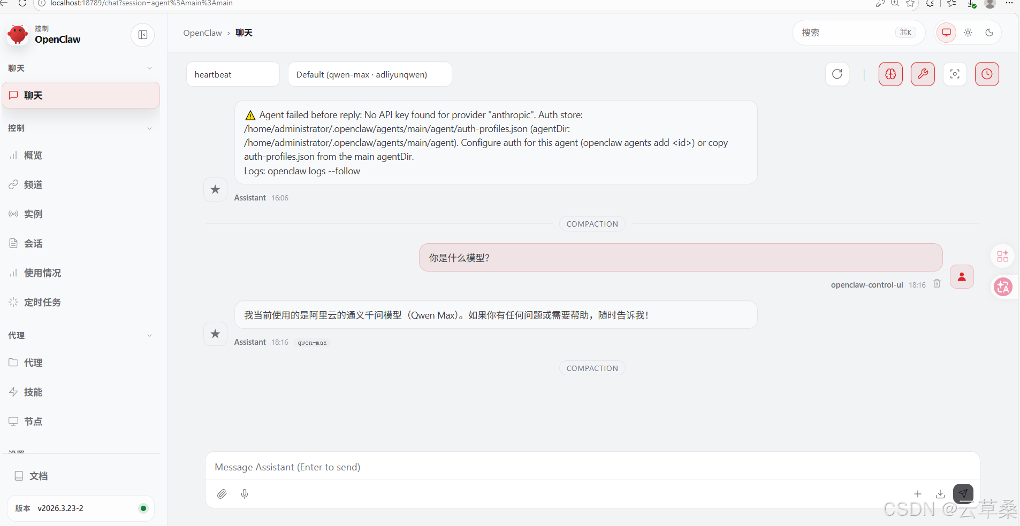Toggle the brain thinking display button

pos(891,74)
